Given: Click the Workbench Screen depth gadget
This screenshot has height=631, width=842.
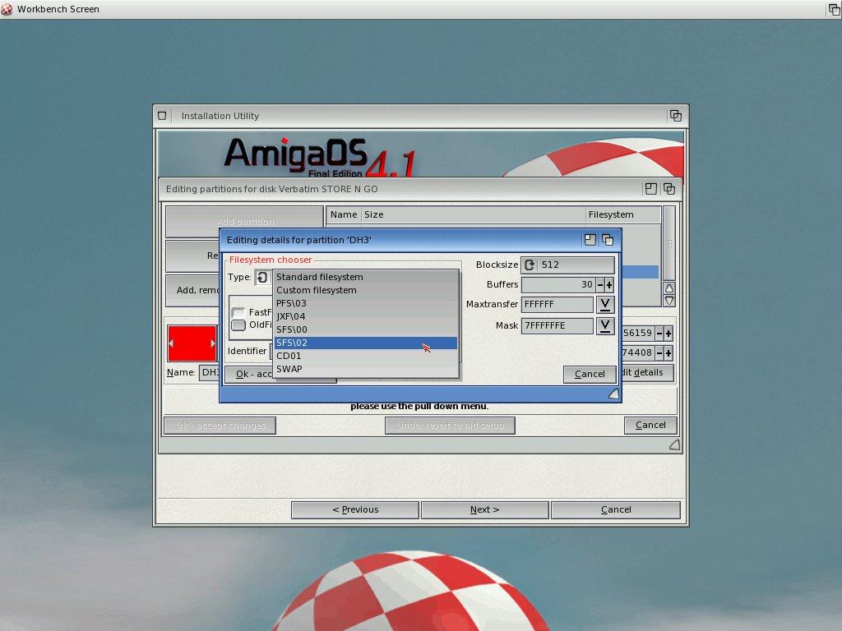Looking at the screenshot, I should [834, 9].
